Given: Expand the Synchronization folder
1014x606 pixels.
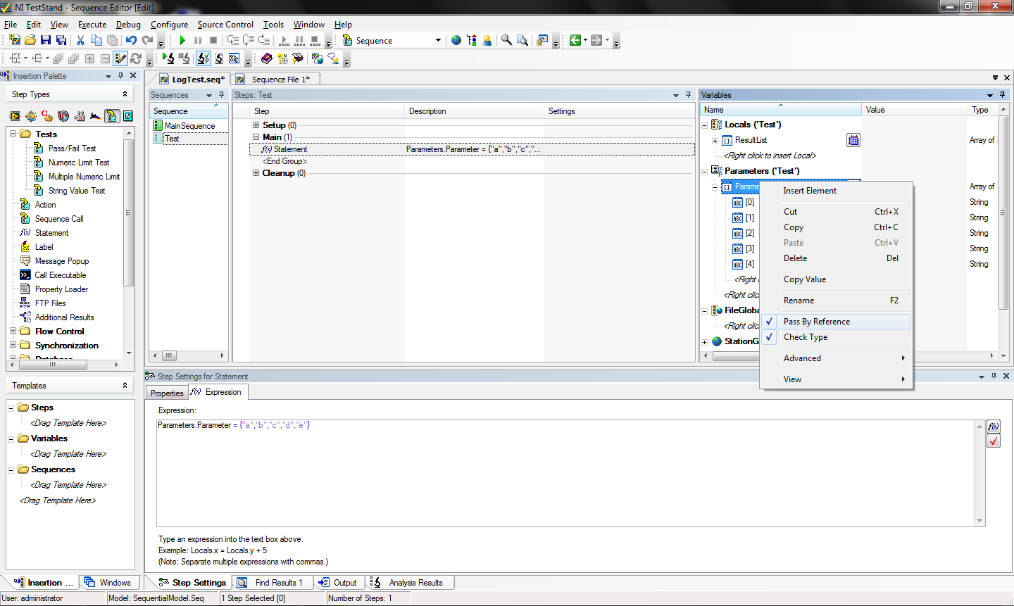Looking at the screenshot, I should point(13,345).
